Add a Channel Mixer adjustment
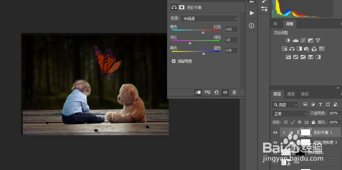 314,49
